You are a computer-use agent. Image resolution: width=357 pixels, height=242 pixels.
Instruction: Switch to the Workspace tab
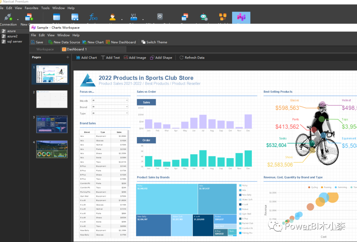click(45, 49)
